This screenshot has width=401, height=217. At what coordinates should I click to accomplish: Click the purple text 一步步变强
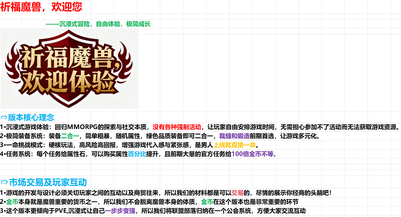pyautogui.click(x=120, y=211)
